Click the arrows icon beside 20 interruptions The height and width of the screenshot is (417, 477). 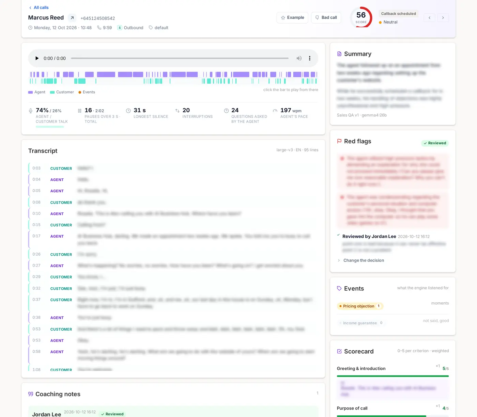pyautogui.click(x=178, y=111)
